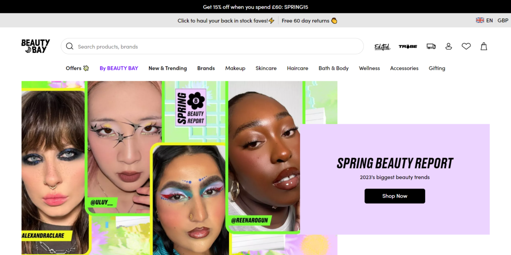This screenshot has height=255, width=511.
Task: Click the search magnifier icon
Action: click(x=70, y=46)
